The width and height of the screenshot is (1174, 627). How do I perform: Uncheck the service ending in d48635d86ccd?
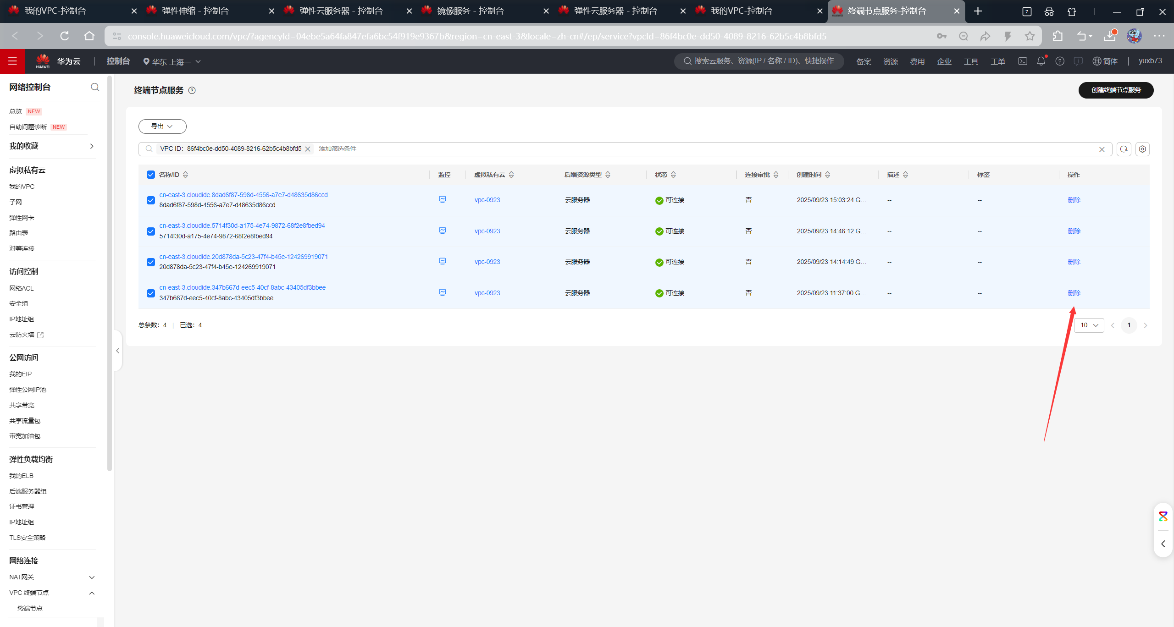click(151, 200)
